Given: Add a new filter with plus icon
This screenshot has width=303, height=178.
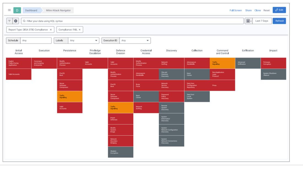Looking at the screenshot, I should 16,21.
